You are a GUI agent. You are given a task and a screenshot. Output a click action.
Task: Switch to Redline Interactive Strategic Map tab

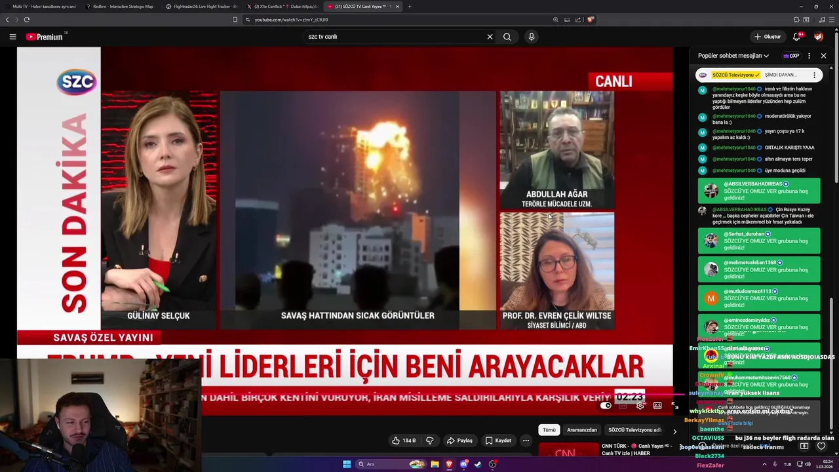119,7
